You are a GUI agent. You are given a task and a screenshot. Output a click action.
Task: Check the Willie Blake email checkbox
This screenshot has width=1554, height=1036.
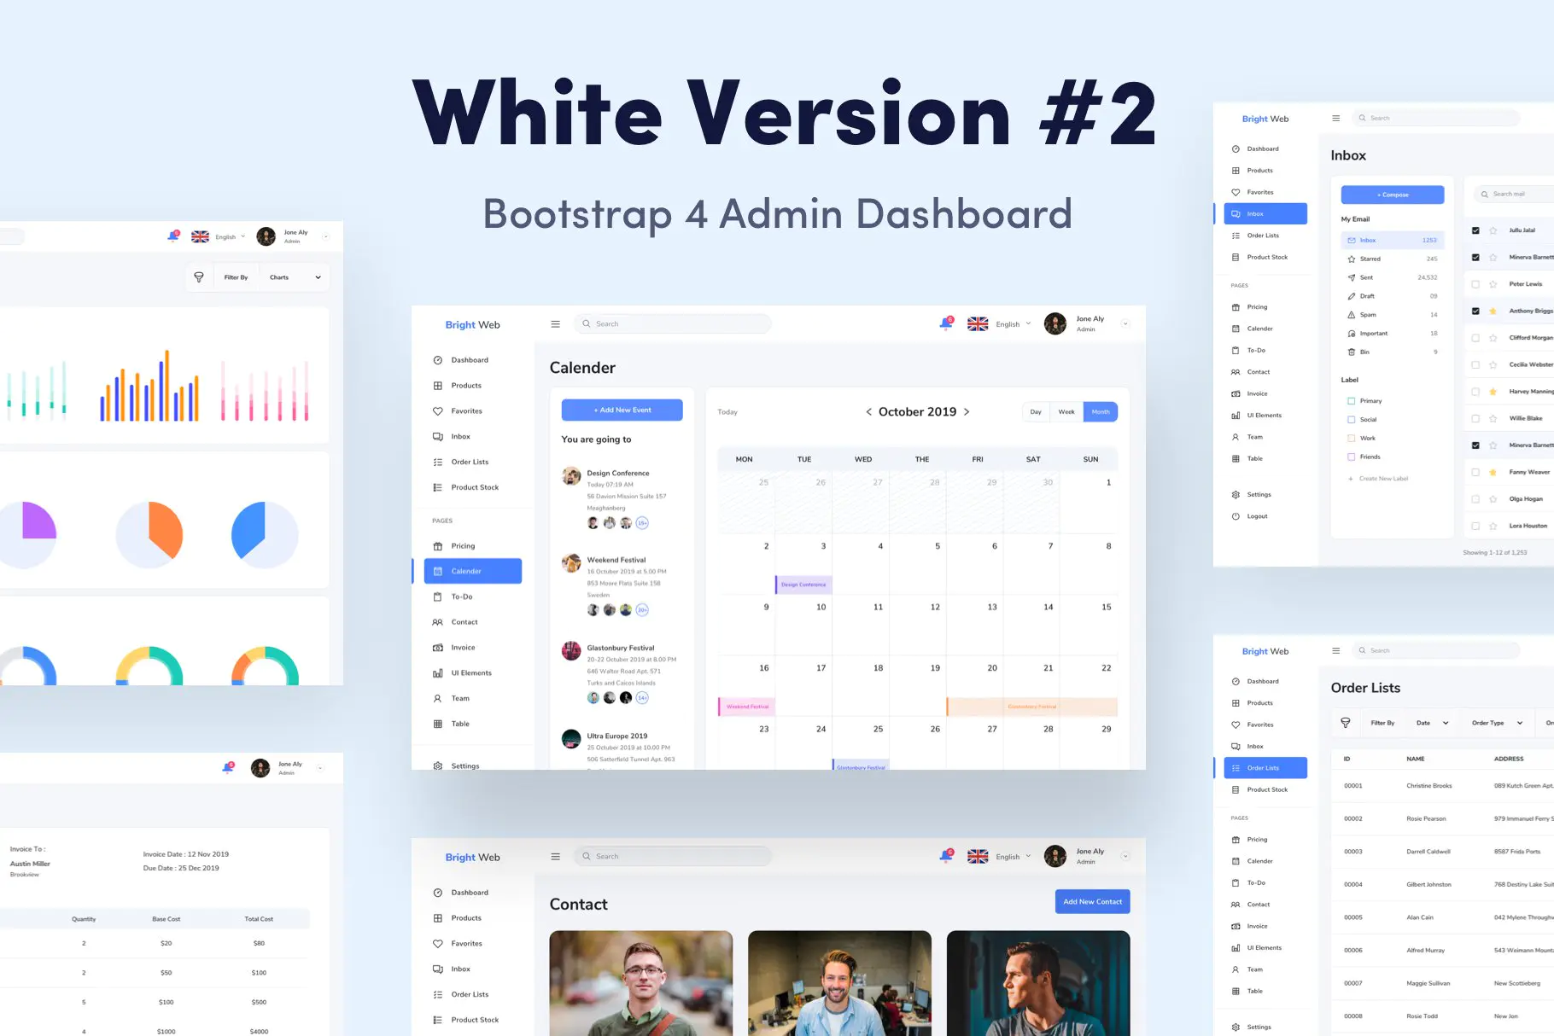[x=1475, y=418]
